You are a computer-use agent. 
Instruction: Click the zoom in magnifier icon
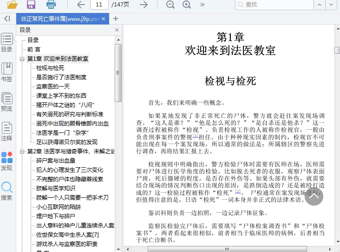187,5
